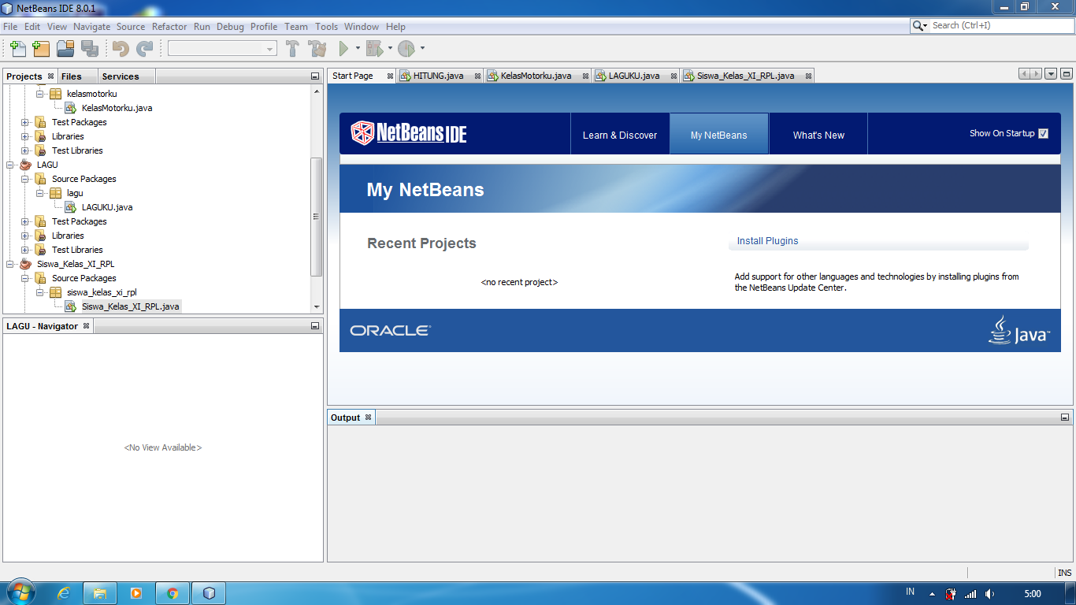Undo last action via toolbar icon

click(118, 48)
